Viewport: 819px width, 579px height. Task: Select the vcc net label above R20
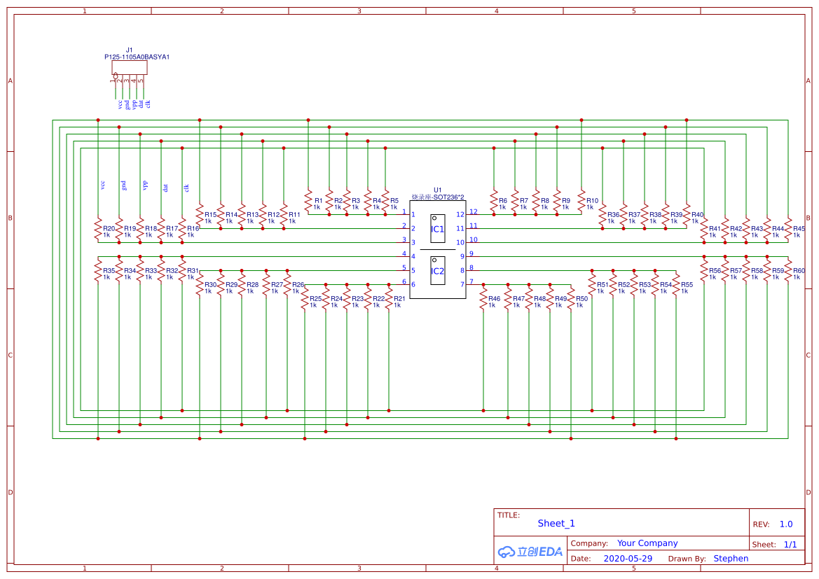coord(102,185)
